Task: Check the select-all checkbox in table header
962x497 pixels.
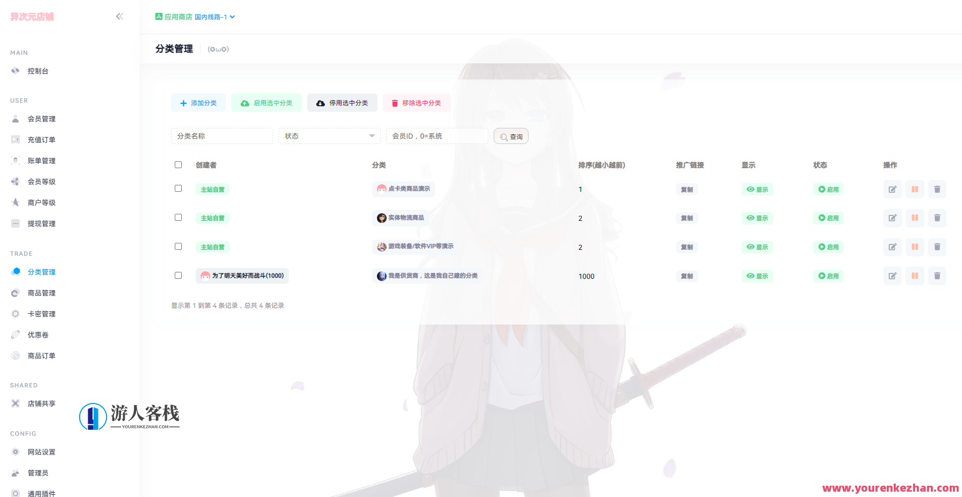Action: 178,164
